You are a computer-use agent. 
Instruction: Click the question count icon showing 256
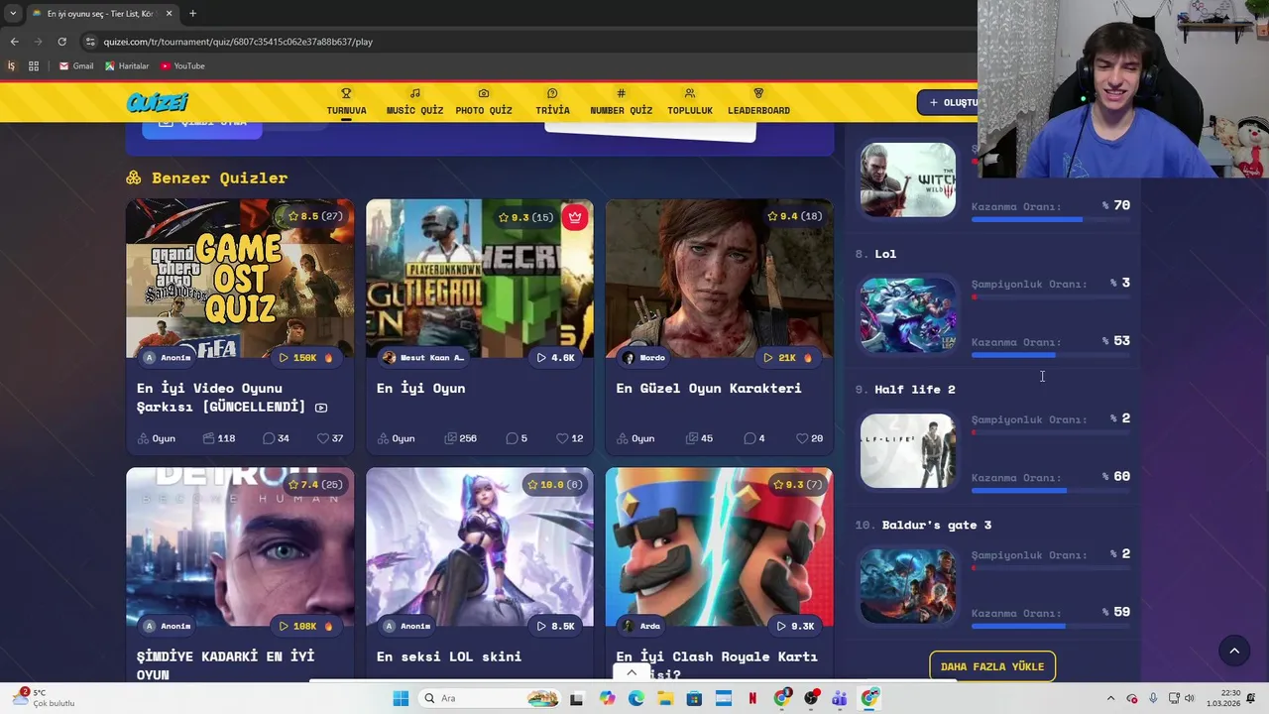pos(450,438)
